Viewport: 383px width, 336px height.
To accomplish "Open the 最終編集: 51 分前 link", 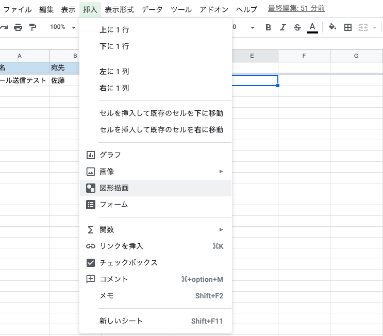I will pos(296,9).
